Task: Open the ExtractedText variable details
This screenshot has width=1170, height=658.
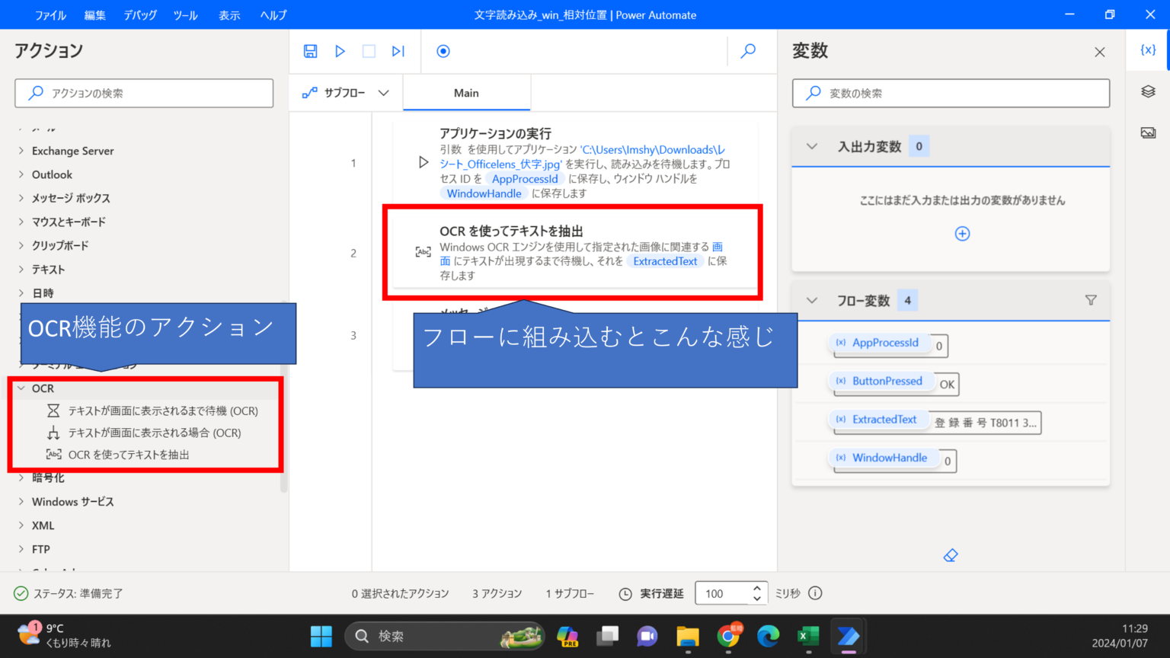Action: 879,420
